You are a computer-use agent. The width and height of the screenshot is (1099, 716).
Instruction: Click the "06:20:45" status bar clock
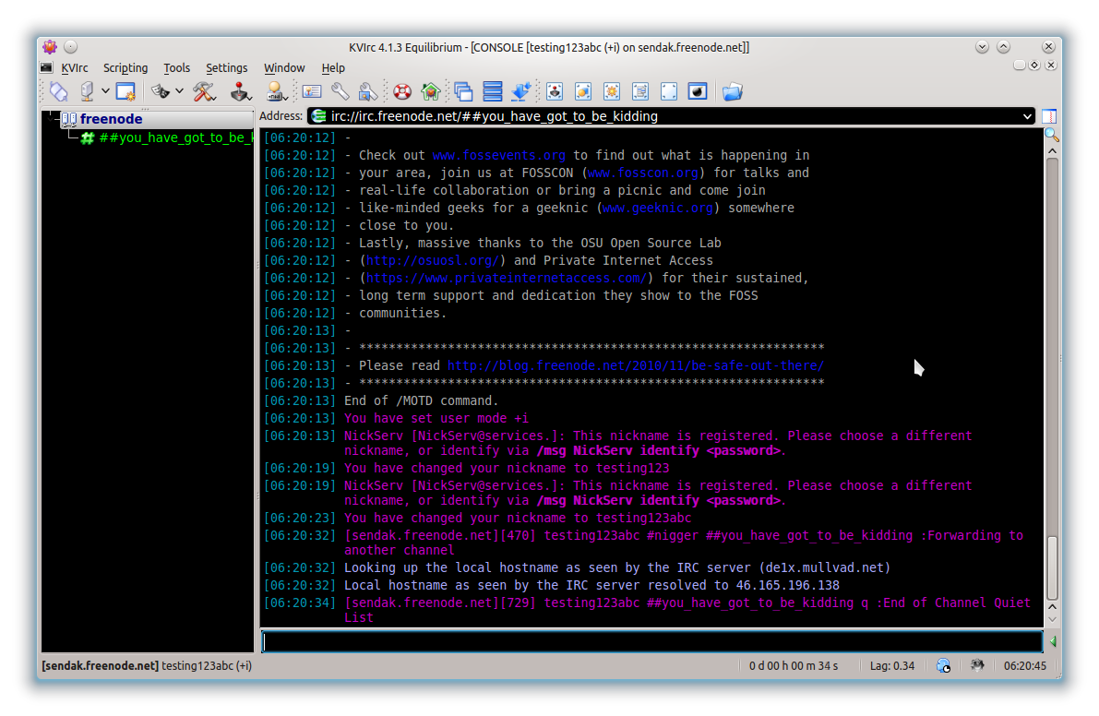coord(1024,665)
